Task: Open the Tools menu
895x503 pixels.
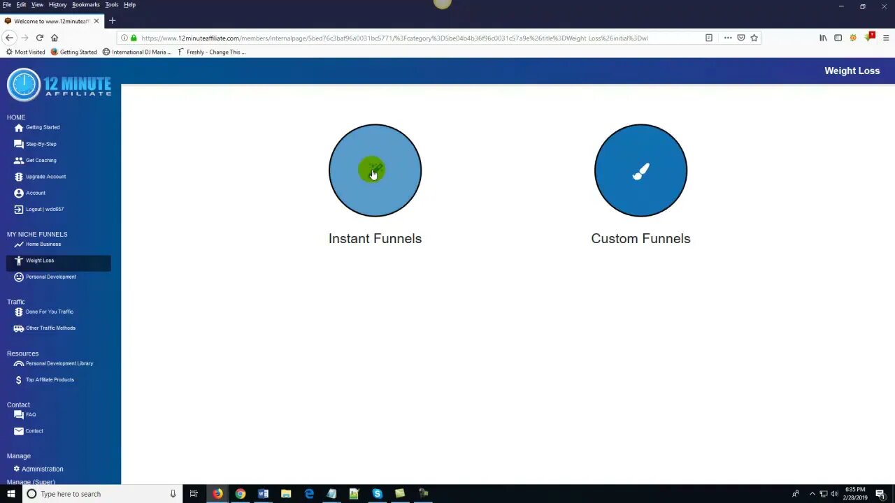Action: (x=112, y=5)
